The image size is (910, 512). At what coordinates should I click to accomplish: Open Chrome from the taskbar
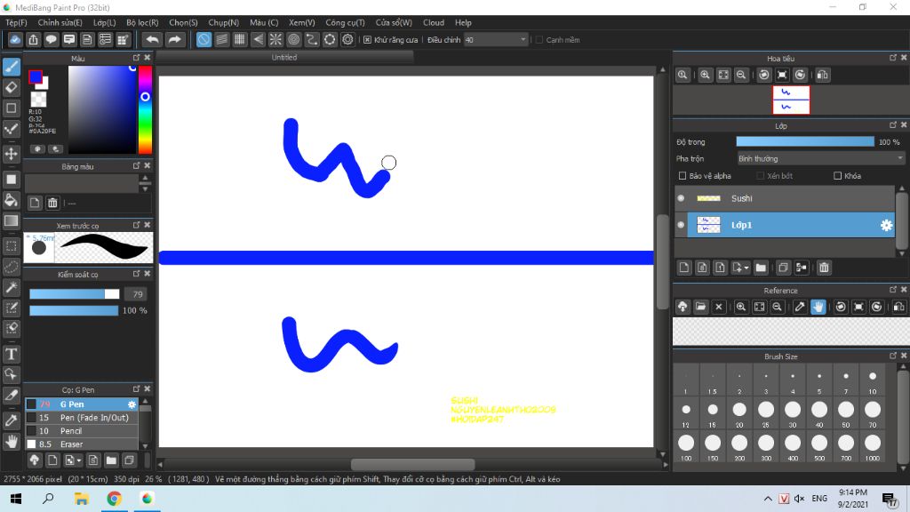pos(114,499)
